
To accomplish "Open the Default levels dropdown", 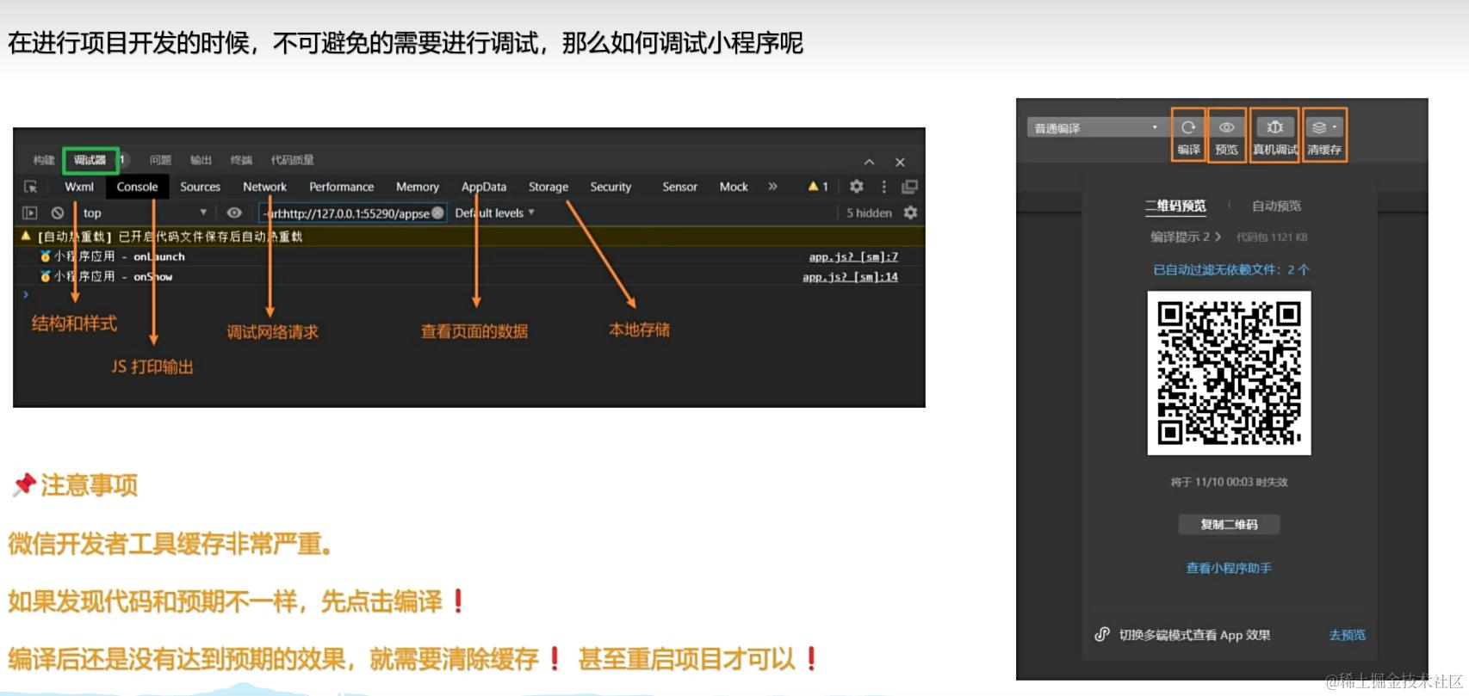I will click(x=494, y=212).
